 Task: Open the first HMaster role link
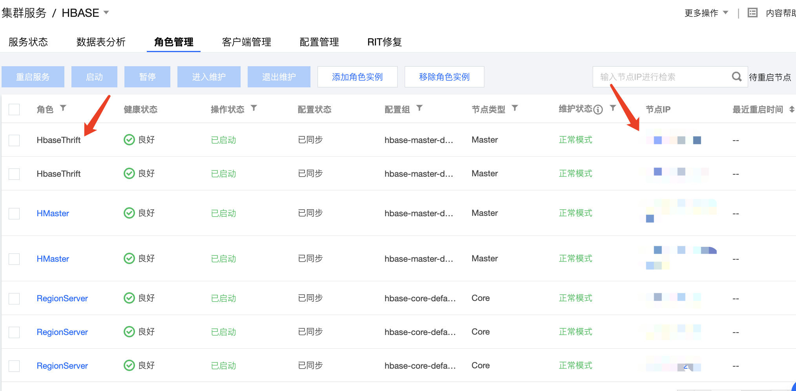click(53, 213)
